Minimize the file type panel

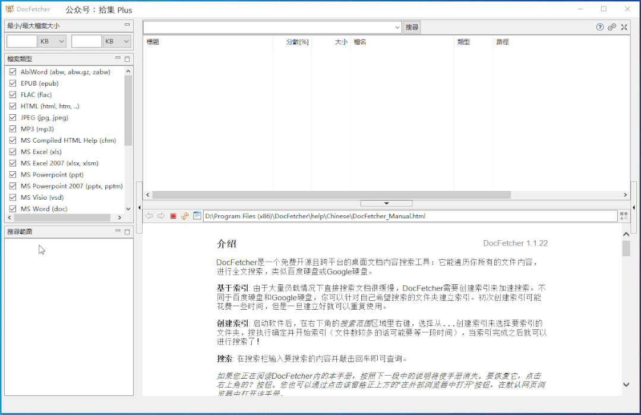point(118,58)
